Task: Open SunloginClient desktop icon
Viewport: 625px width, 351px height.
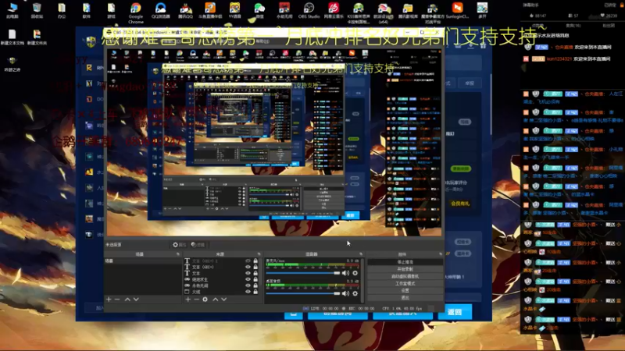Action: [457, 11]
